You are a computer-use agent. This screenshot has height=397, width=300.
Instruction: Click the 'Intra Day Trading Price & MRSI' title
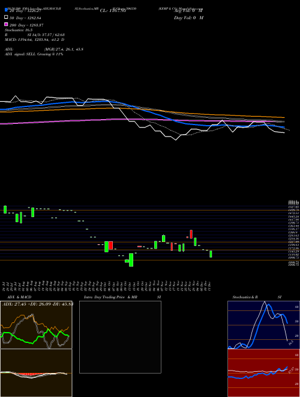coord(122,297)
